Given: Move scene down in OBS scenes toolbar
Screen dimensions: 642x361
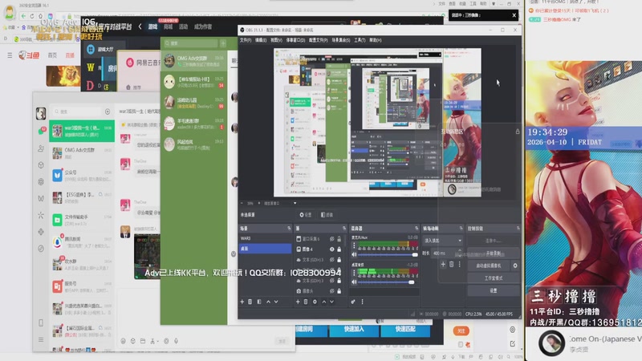Looking at the screenshot, I should click(276, 302).
